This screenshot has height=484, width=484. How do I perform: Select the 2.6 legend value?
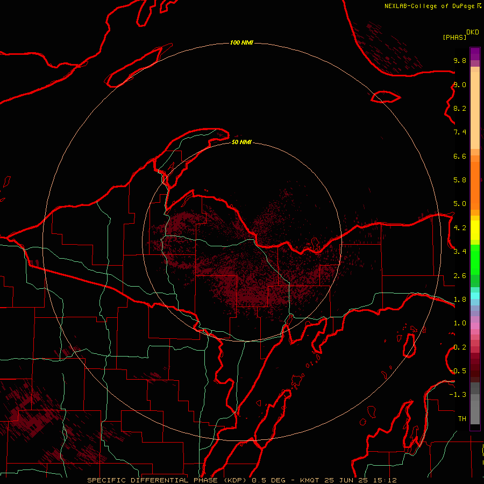[460, 276]
